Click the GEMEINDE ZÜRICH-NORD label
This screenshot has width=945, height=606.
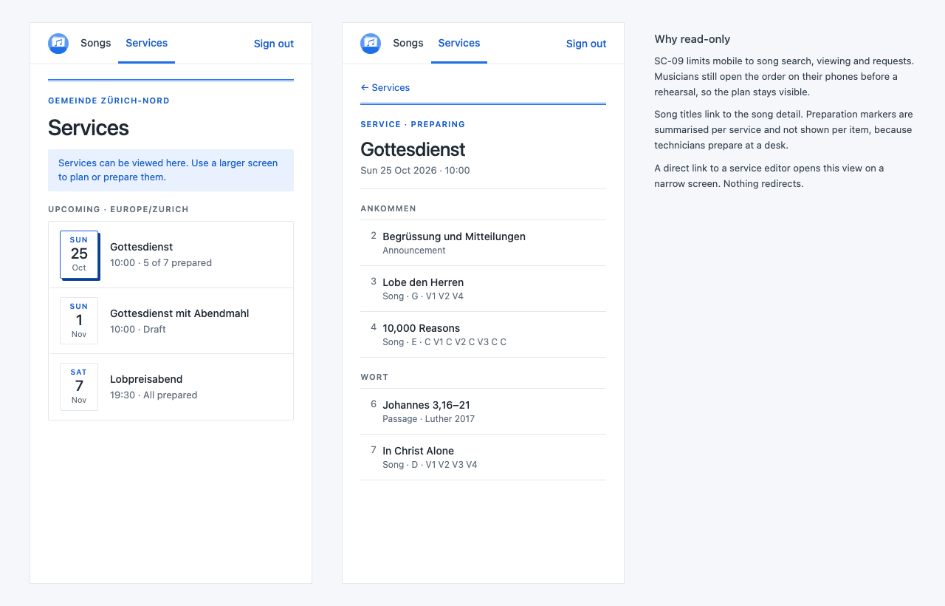point(109,101)
